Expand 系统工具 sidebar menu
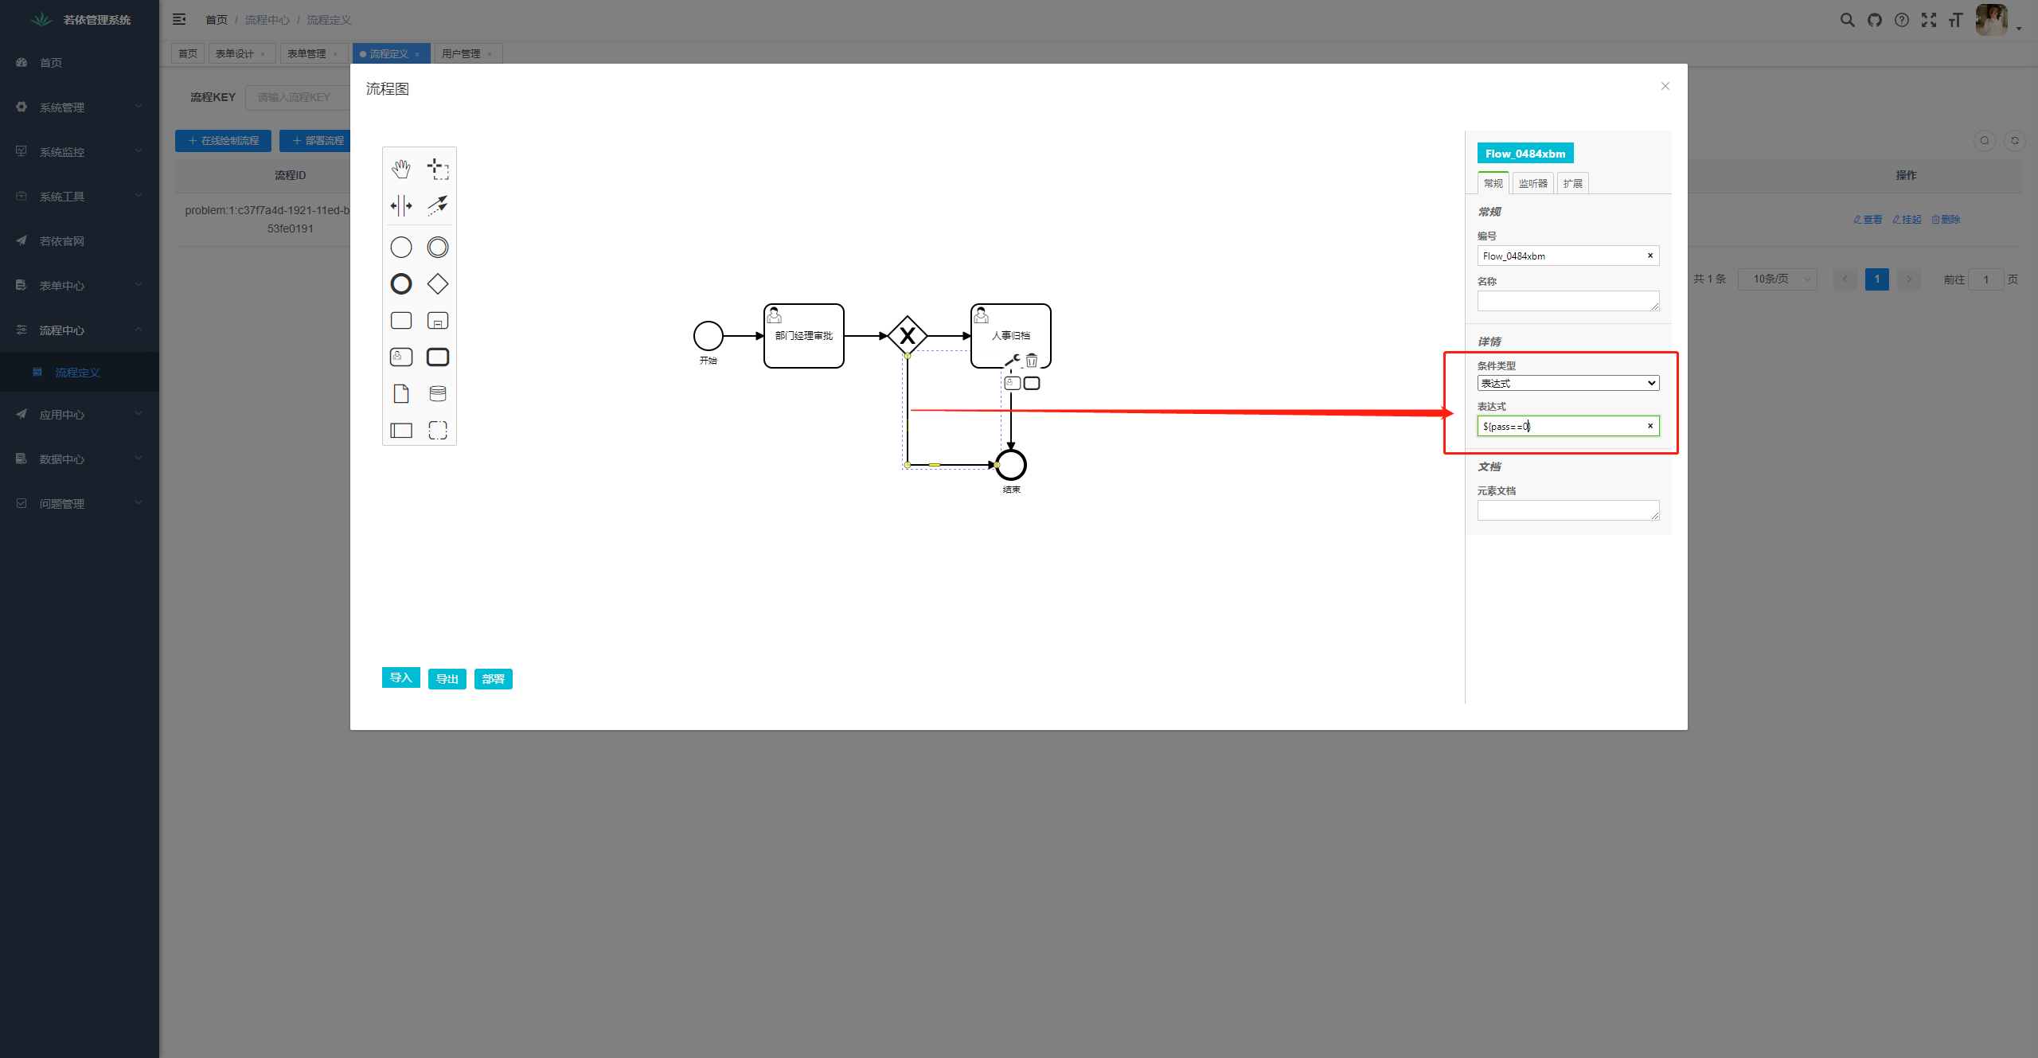Viewport: 2038px width, 1058px height. (x=80, y=196)
